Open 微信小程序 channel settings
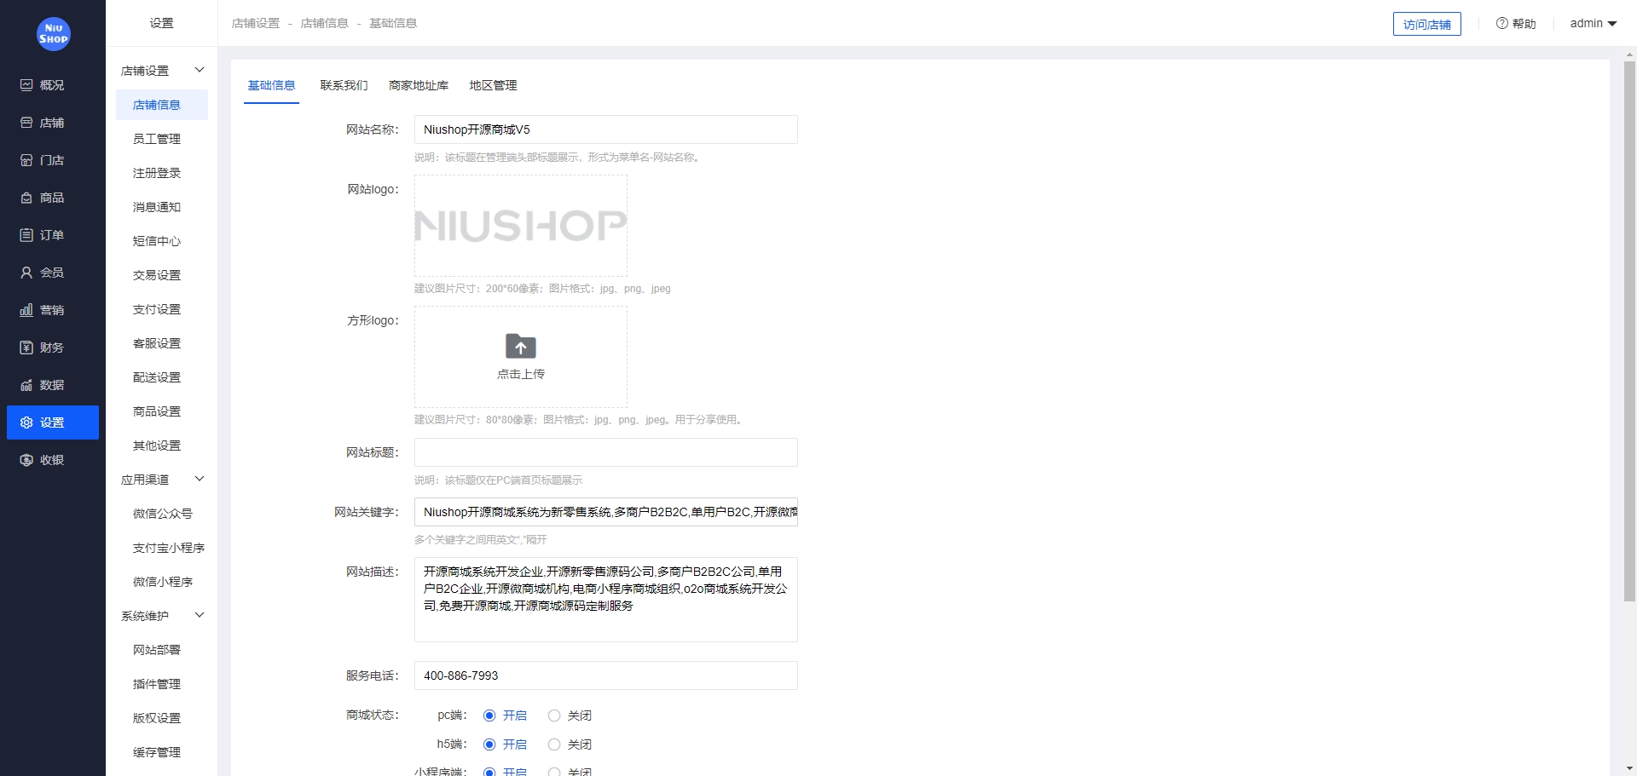1637x776 pixels. 162,582
